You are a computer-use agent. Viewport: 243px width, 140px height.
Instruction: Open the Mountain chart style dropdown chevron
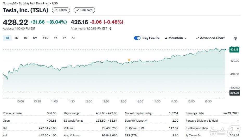[x=186, y=38]
